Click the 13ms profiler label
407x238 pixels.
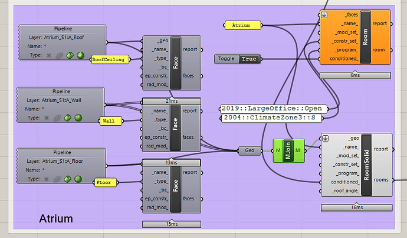[171, 163]
